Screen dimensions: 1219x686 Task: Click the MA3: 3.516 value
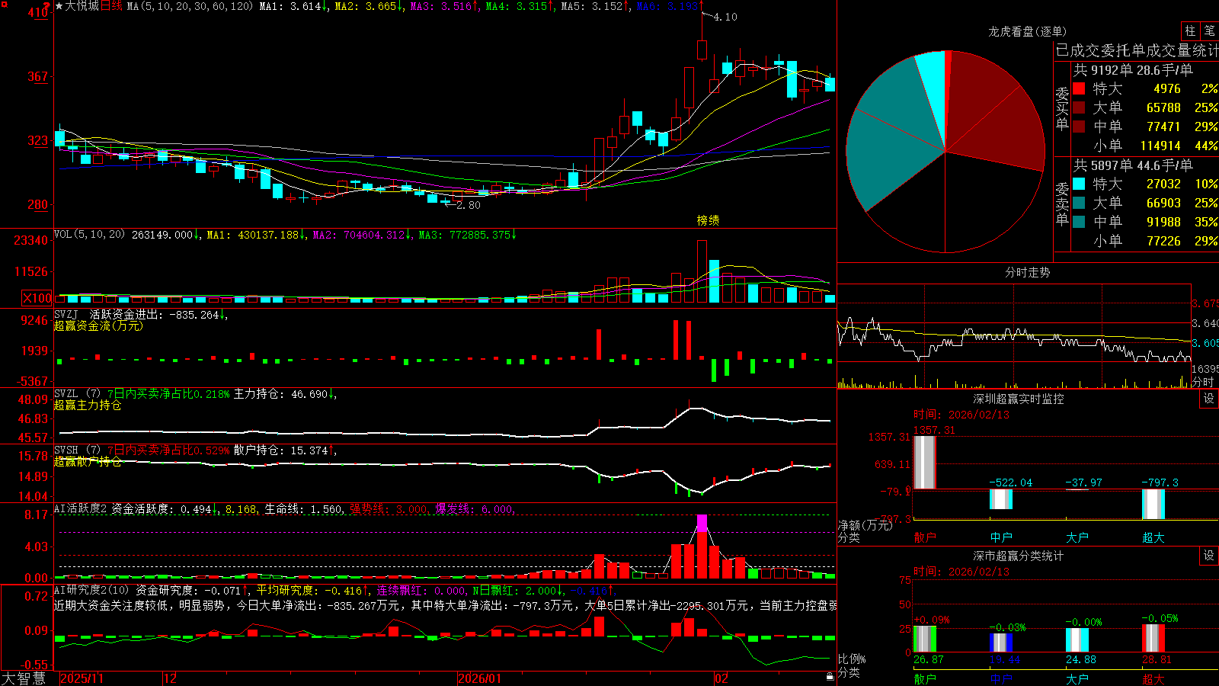click(445, 6)
